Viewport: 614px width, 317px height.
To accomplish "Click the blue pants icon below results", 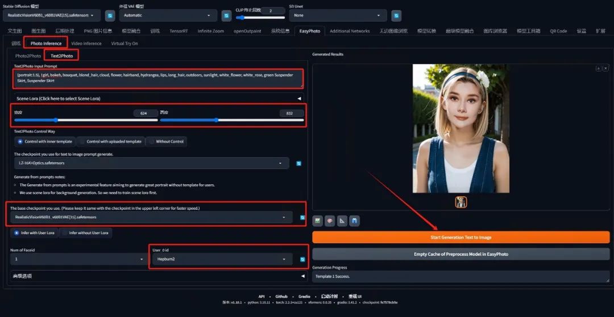I will pyautogui.click(x=354, y=221).
